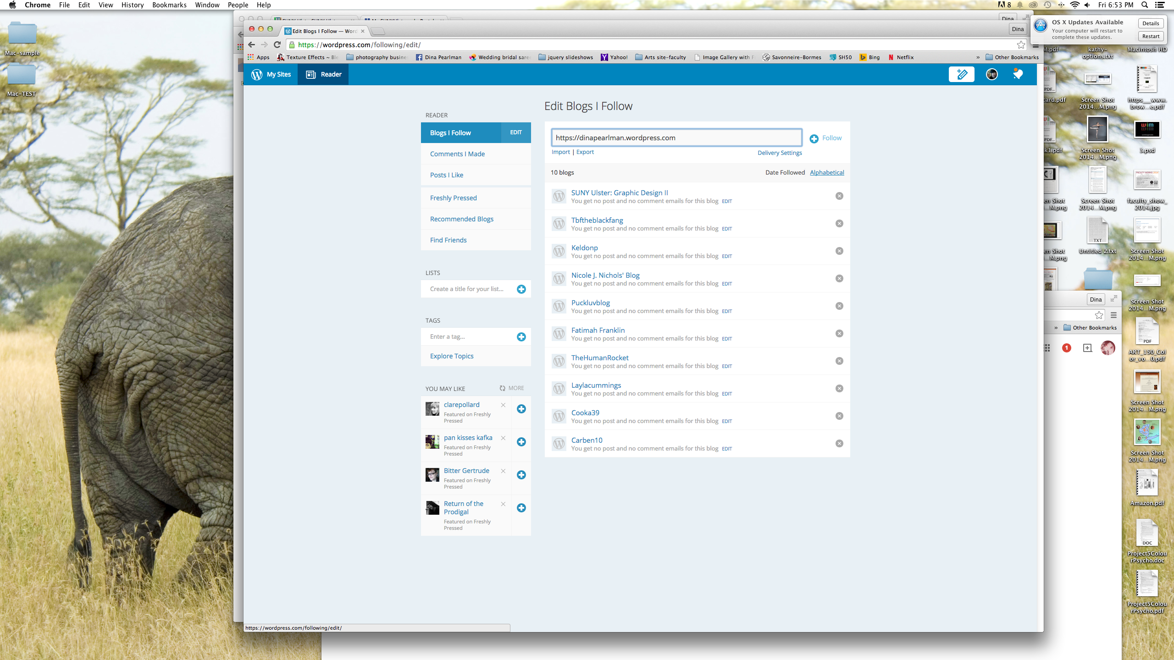1174x660 pixels.
Task: Open the notifications bell icon
Action: [1018, 74]
